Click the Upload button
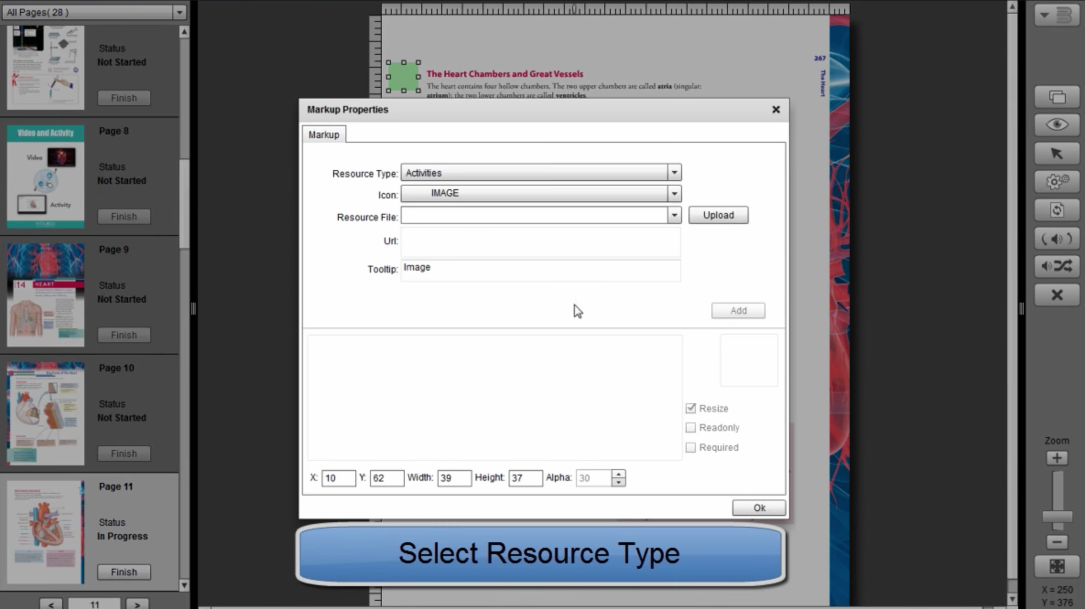This screenshot has width=1085, height=609. click(718, 215)
